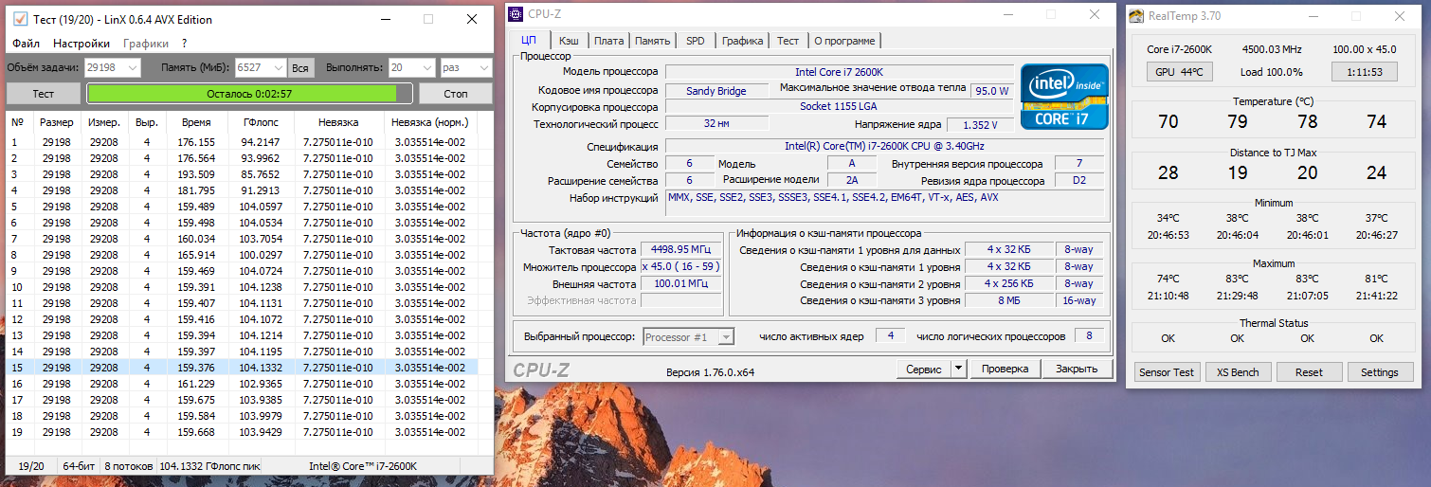Switch to the Память tab in CPU-Z

pos(653,41)
